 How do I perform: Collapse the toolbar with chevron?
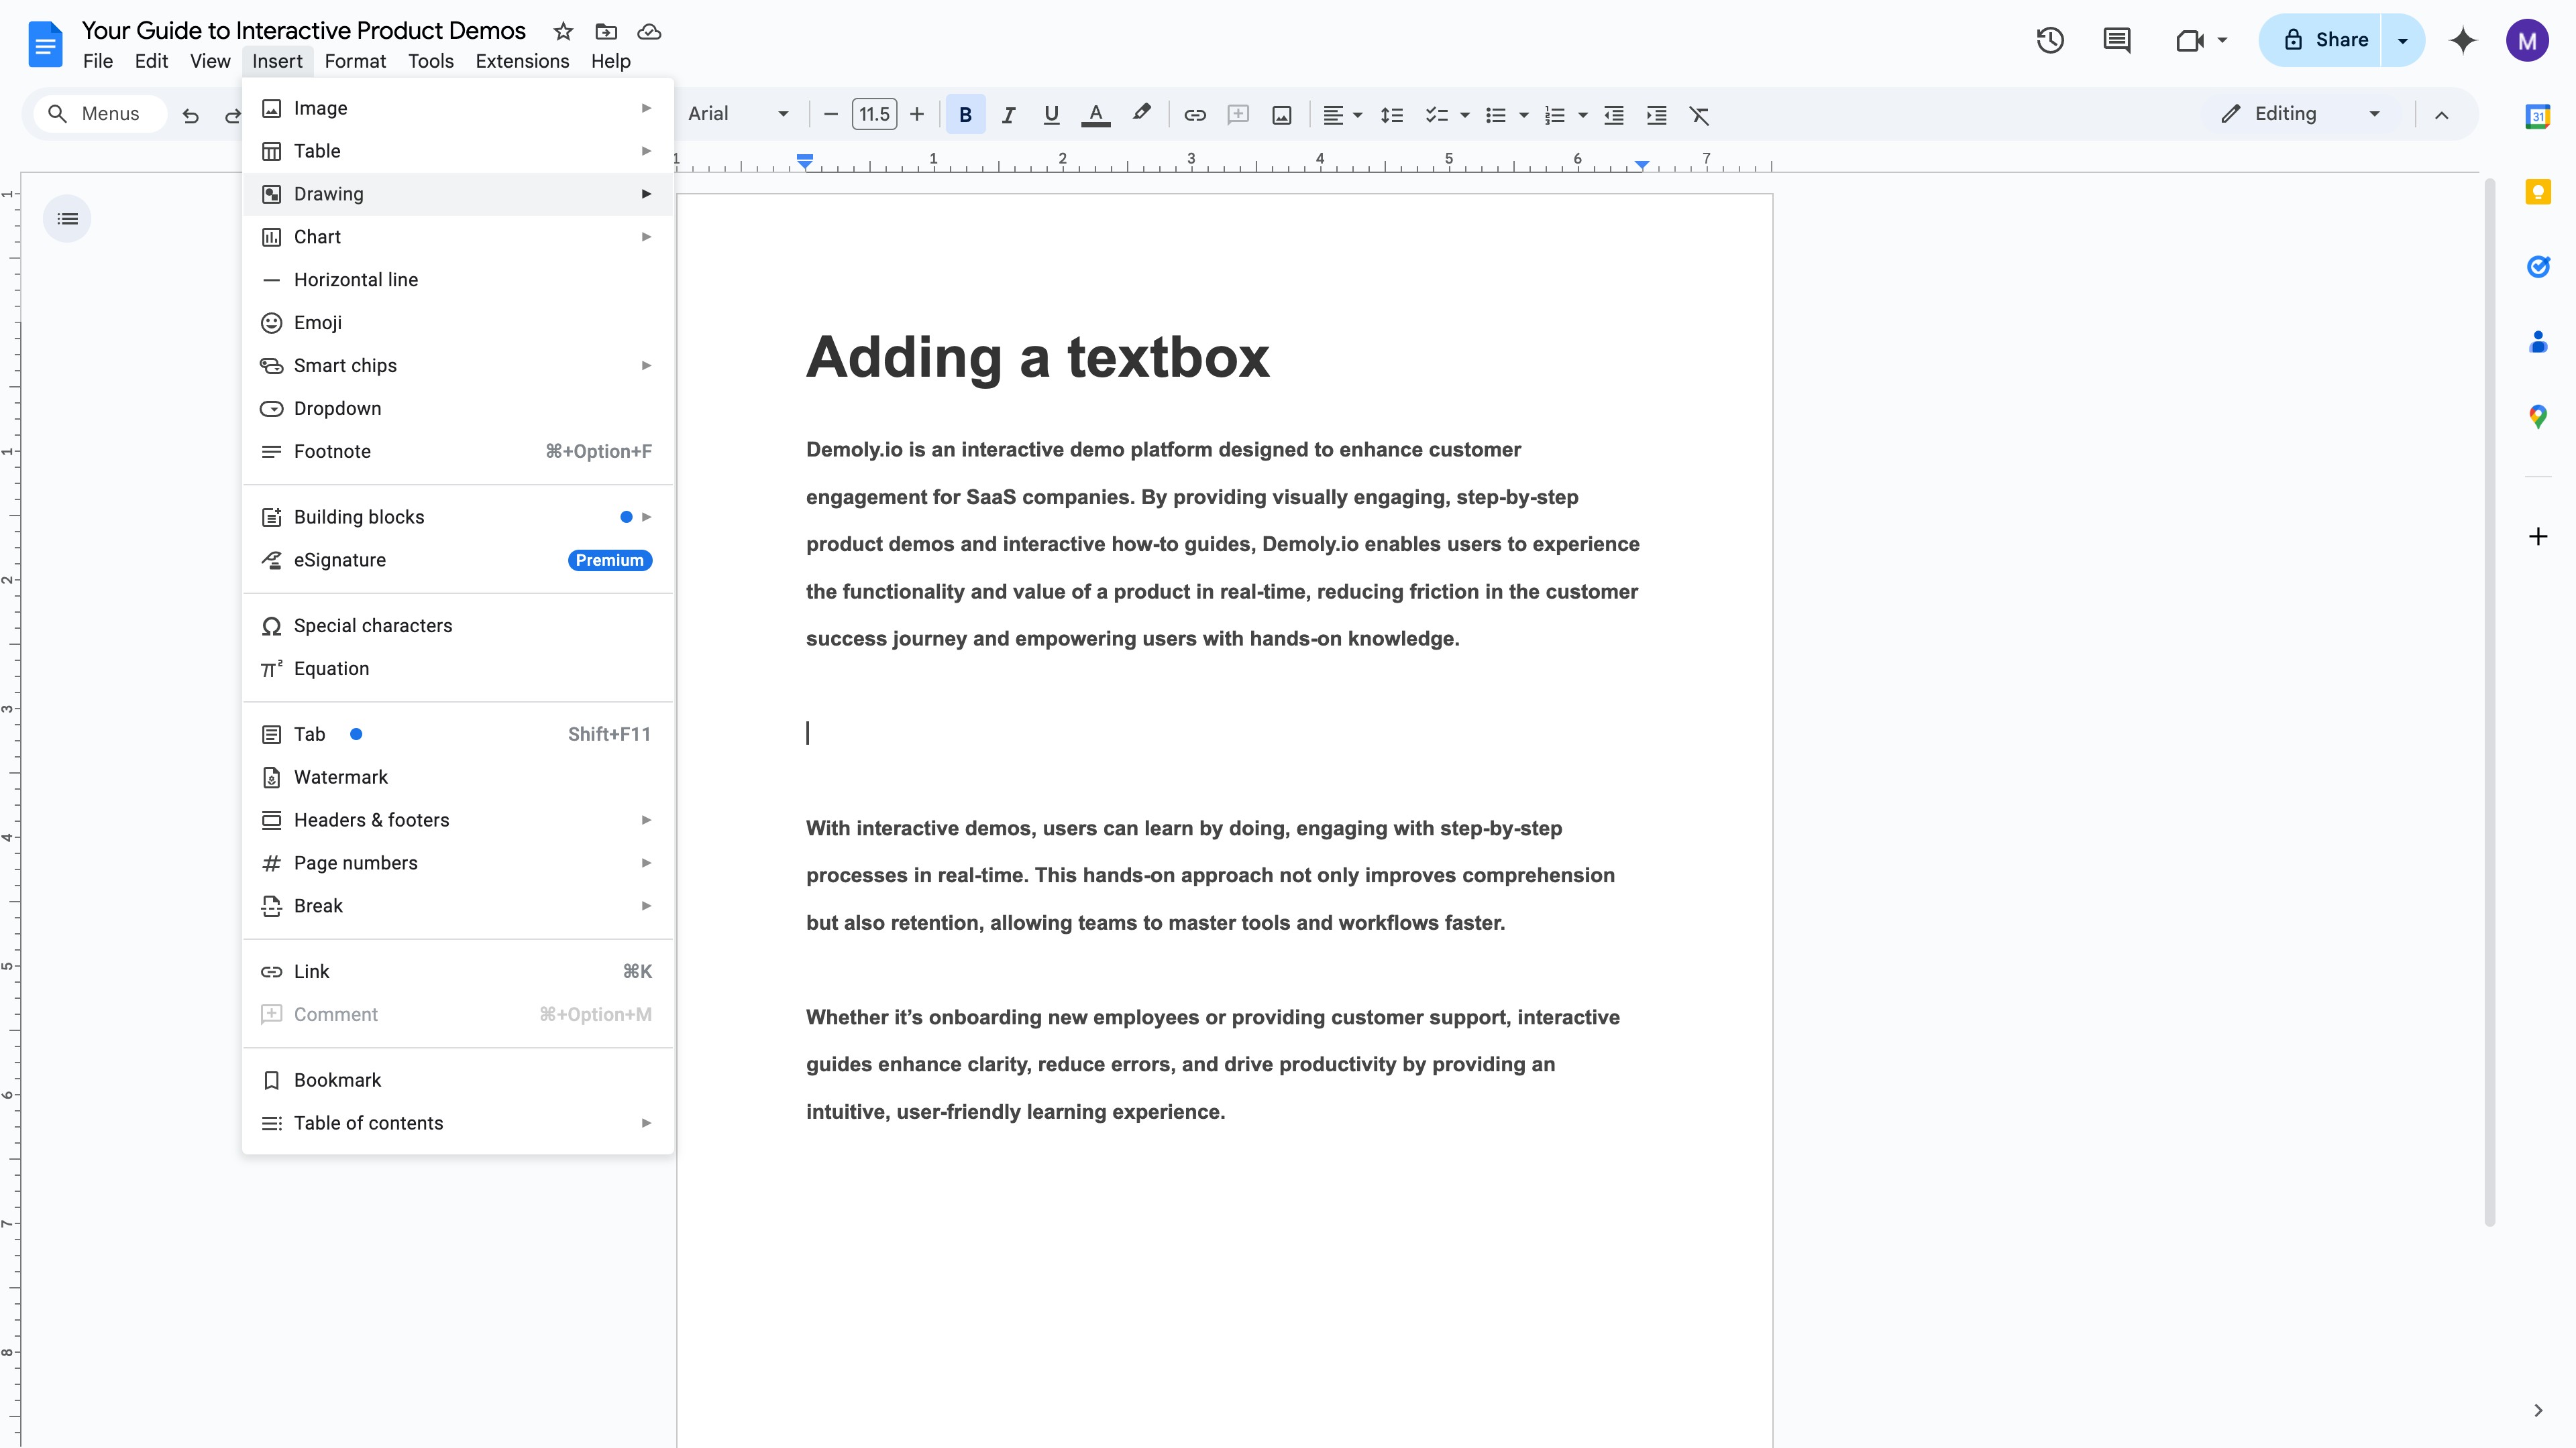point(2441,115)
